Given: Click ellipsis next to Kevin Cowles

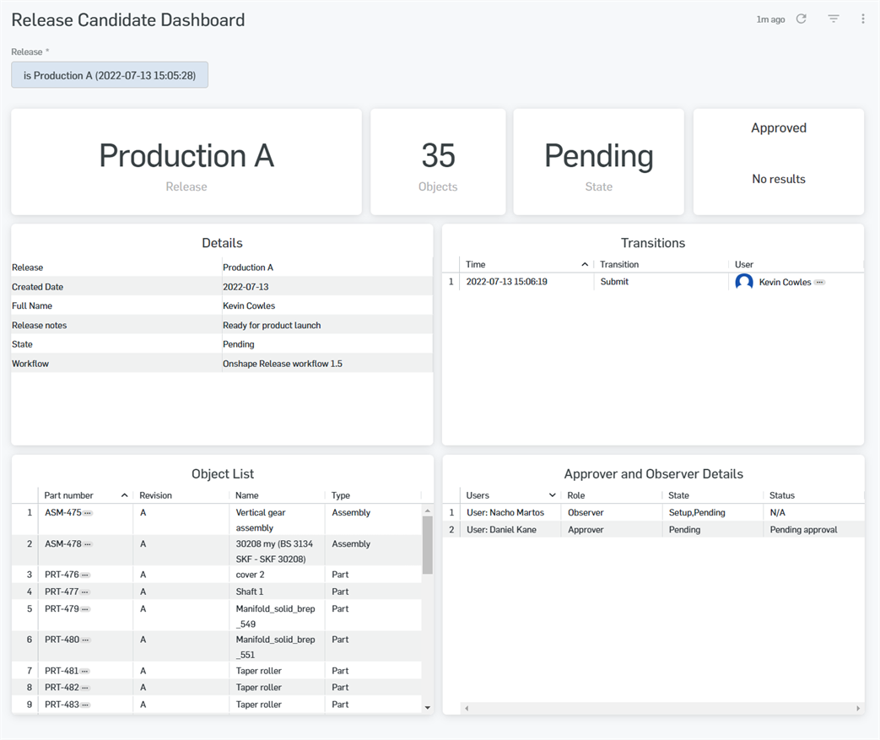Looking at the screenshot, I should [x=819, y=283].
